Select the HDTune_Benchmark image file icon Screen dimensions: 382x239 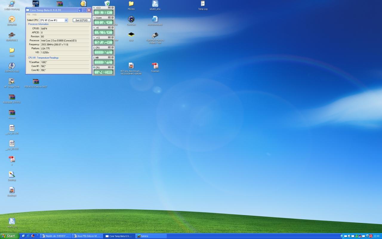pos(131,68)
